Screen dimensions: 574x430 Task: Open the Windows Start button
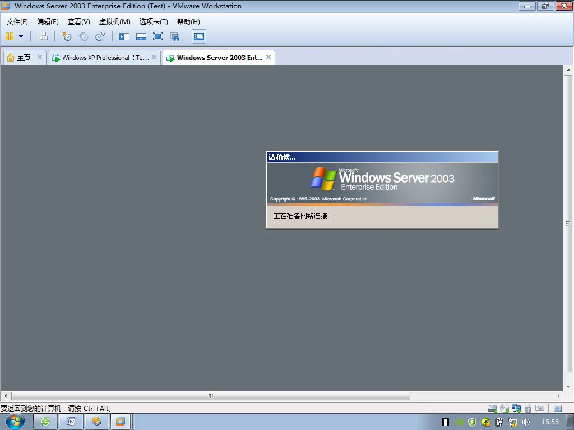point(15,422)
